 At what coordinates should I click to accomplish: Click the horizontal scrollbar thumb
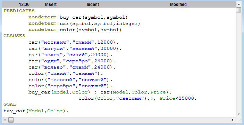tap(11, 120)
